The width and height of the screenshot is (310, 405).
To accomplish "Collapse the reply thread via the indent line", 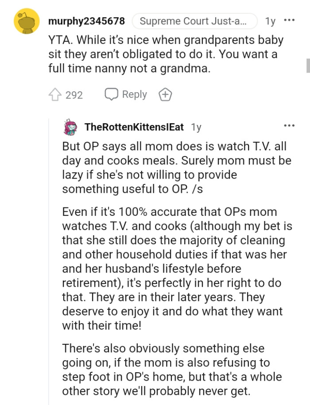I will (49, 244).
